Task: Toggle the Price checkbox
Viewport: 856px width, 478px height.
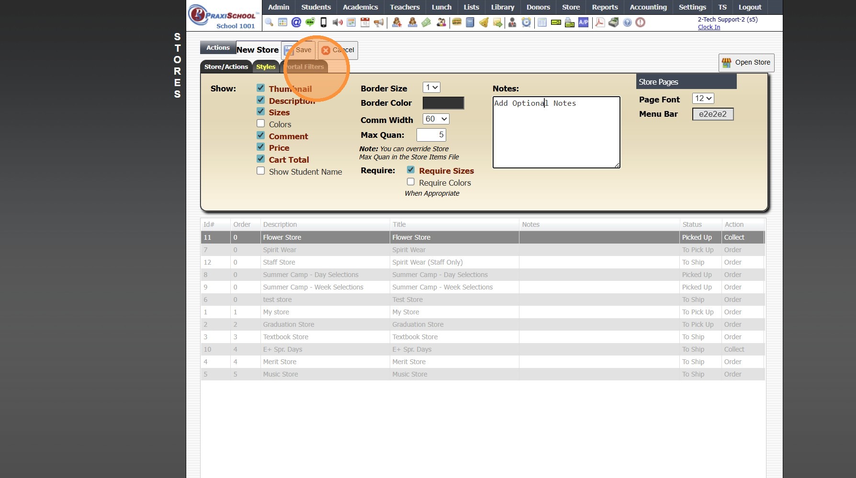Action: 261,147
